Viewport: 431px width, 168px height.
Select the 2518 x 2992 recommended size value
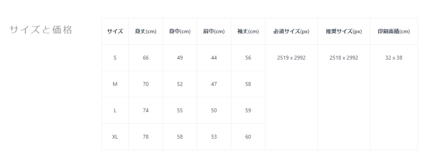point(343,58)
